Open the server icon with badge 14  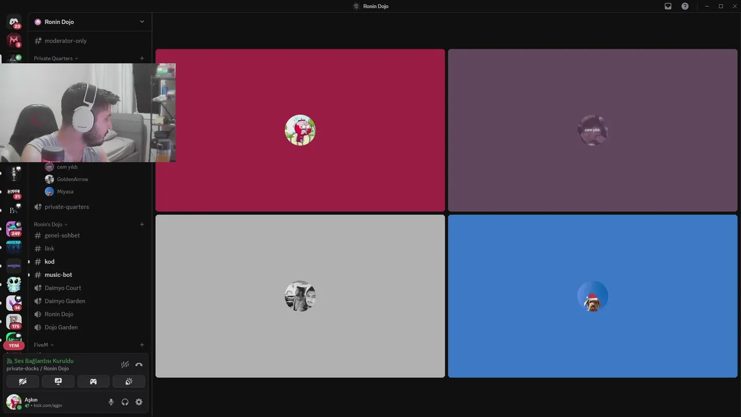[x=14, y=303]
